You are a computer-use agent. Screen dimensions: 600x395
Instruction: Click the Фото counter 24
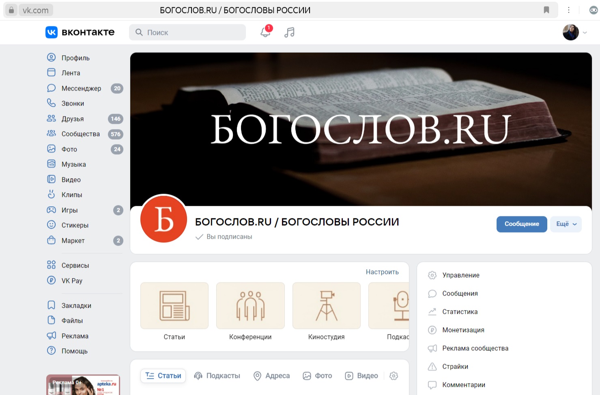(117, 149)
